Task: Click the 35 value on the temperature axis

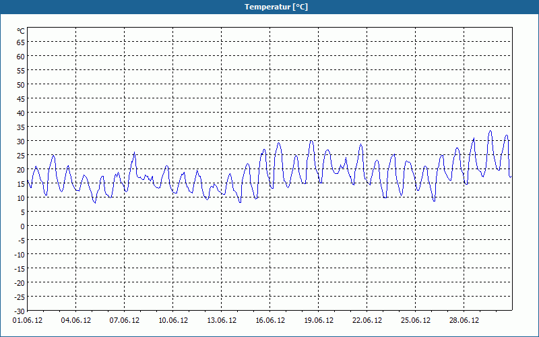Action: point(21,127)
